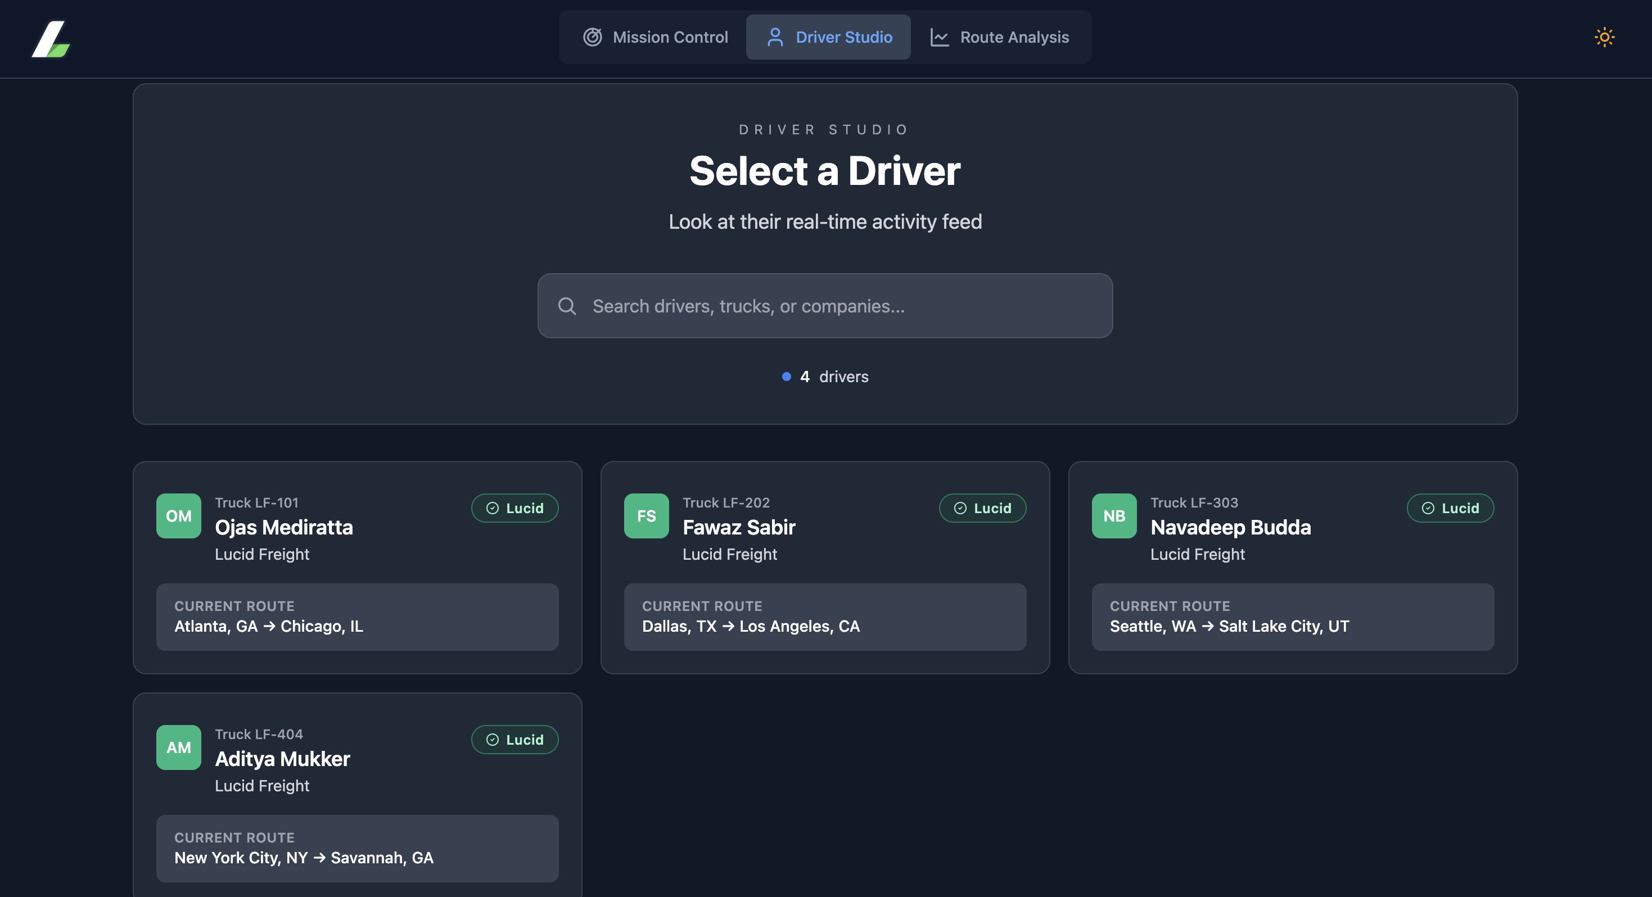1652x897 pixels.
Task: Click the OM avatar for Ojas Mediratta
Action: pyautogui.click(x=178, y=515)
